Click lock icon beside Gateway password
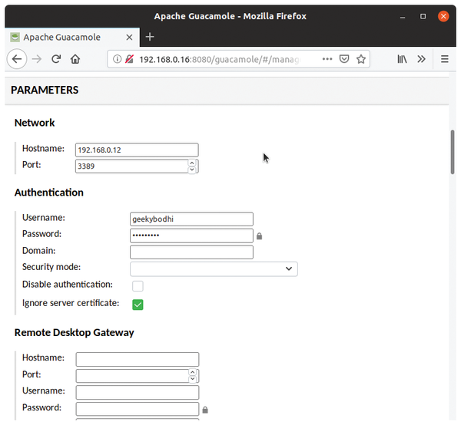This screenshot has width=461, height=425. coord(205,410)
